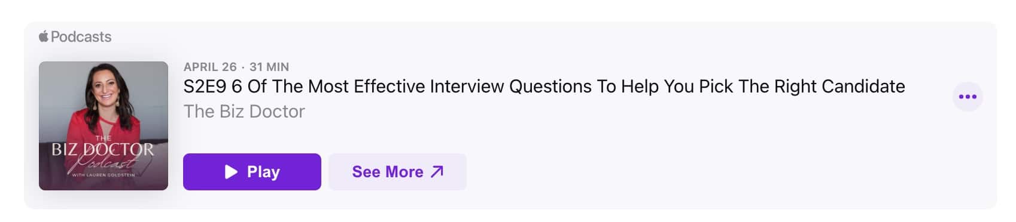Open the See More link
1016x222 pixels.
397,172
